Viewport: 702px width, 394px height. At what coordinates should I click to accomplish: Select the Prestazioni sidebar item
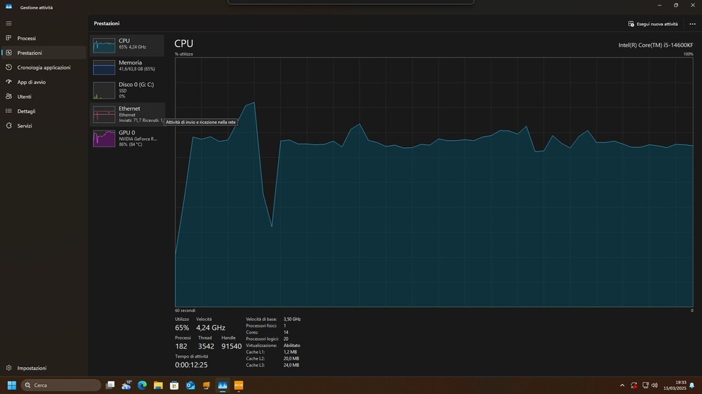coord(44,53)
